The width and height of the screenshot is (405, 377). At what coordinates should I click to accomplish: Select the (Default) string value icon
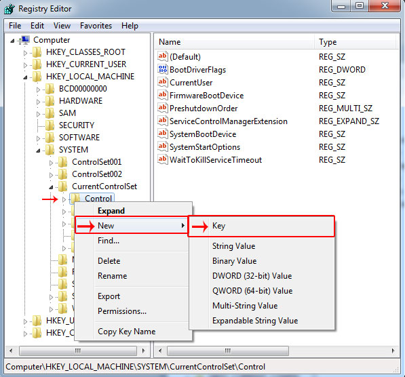(162, 56)
